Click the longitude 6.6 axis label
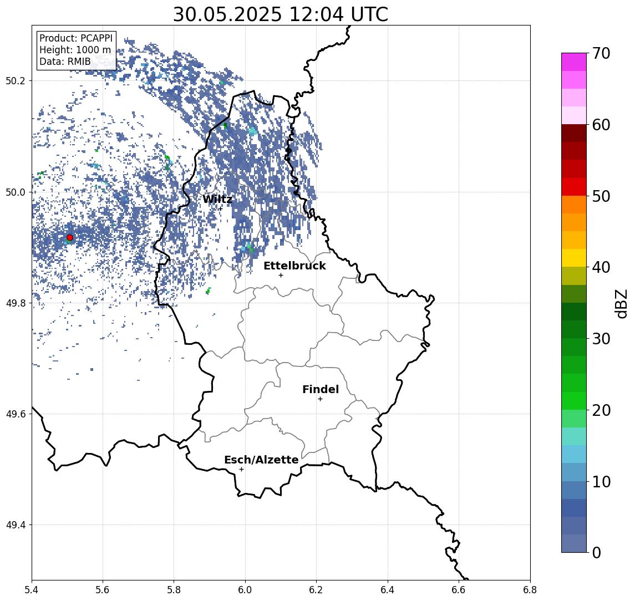 (x=459, y=590)
